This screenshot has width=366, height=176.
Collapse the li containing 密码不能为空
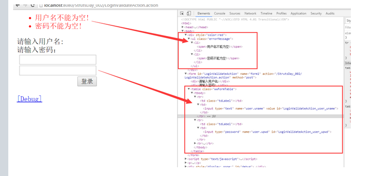pos(192,54)
